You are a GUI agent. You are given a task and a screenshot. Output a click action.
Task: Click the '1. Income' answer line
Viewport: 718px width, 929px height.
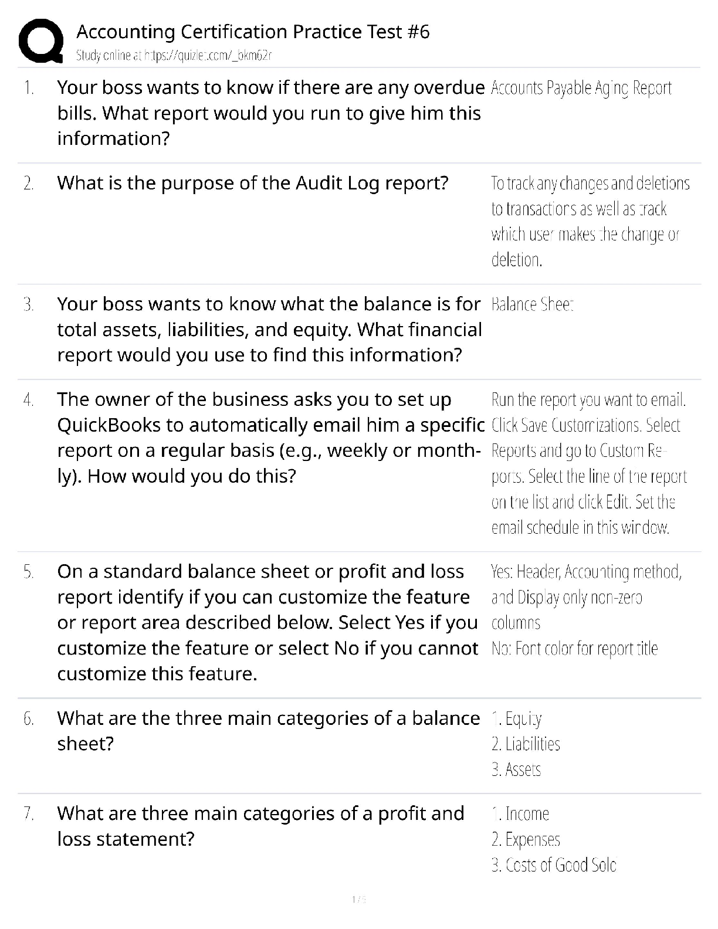coord(520,814)
